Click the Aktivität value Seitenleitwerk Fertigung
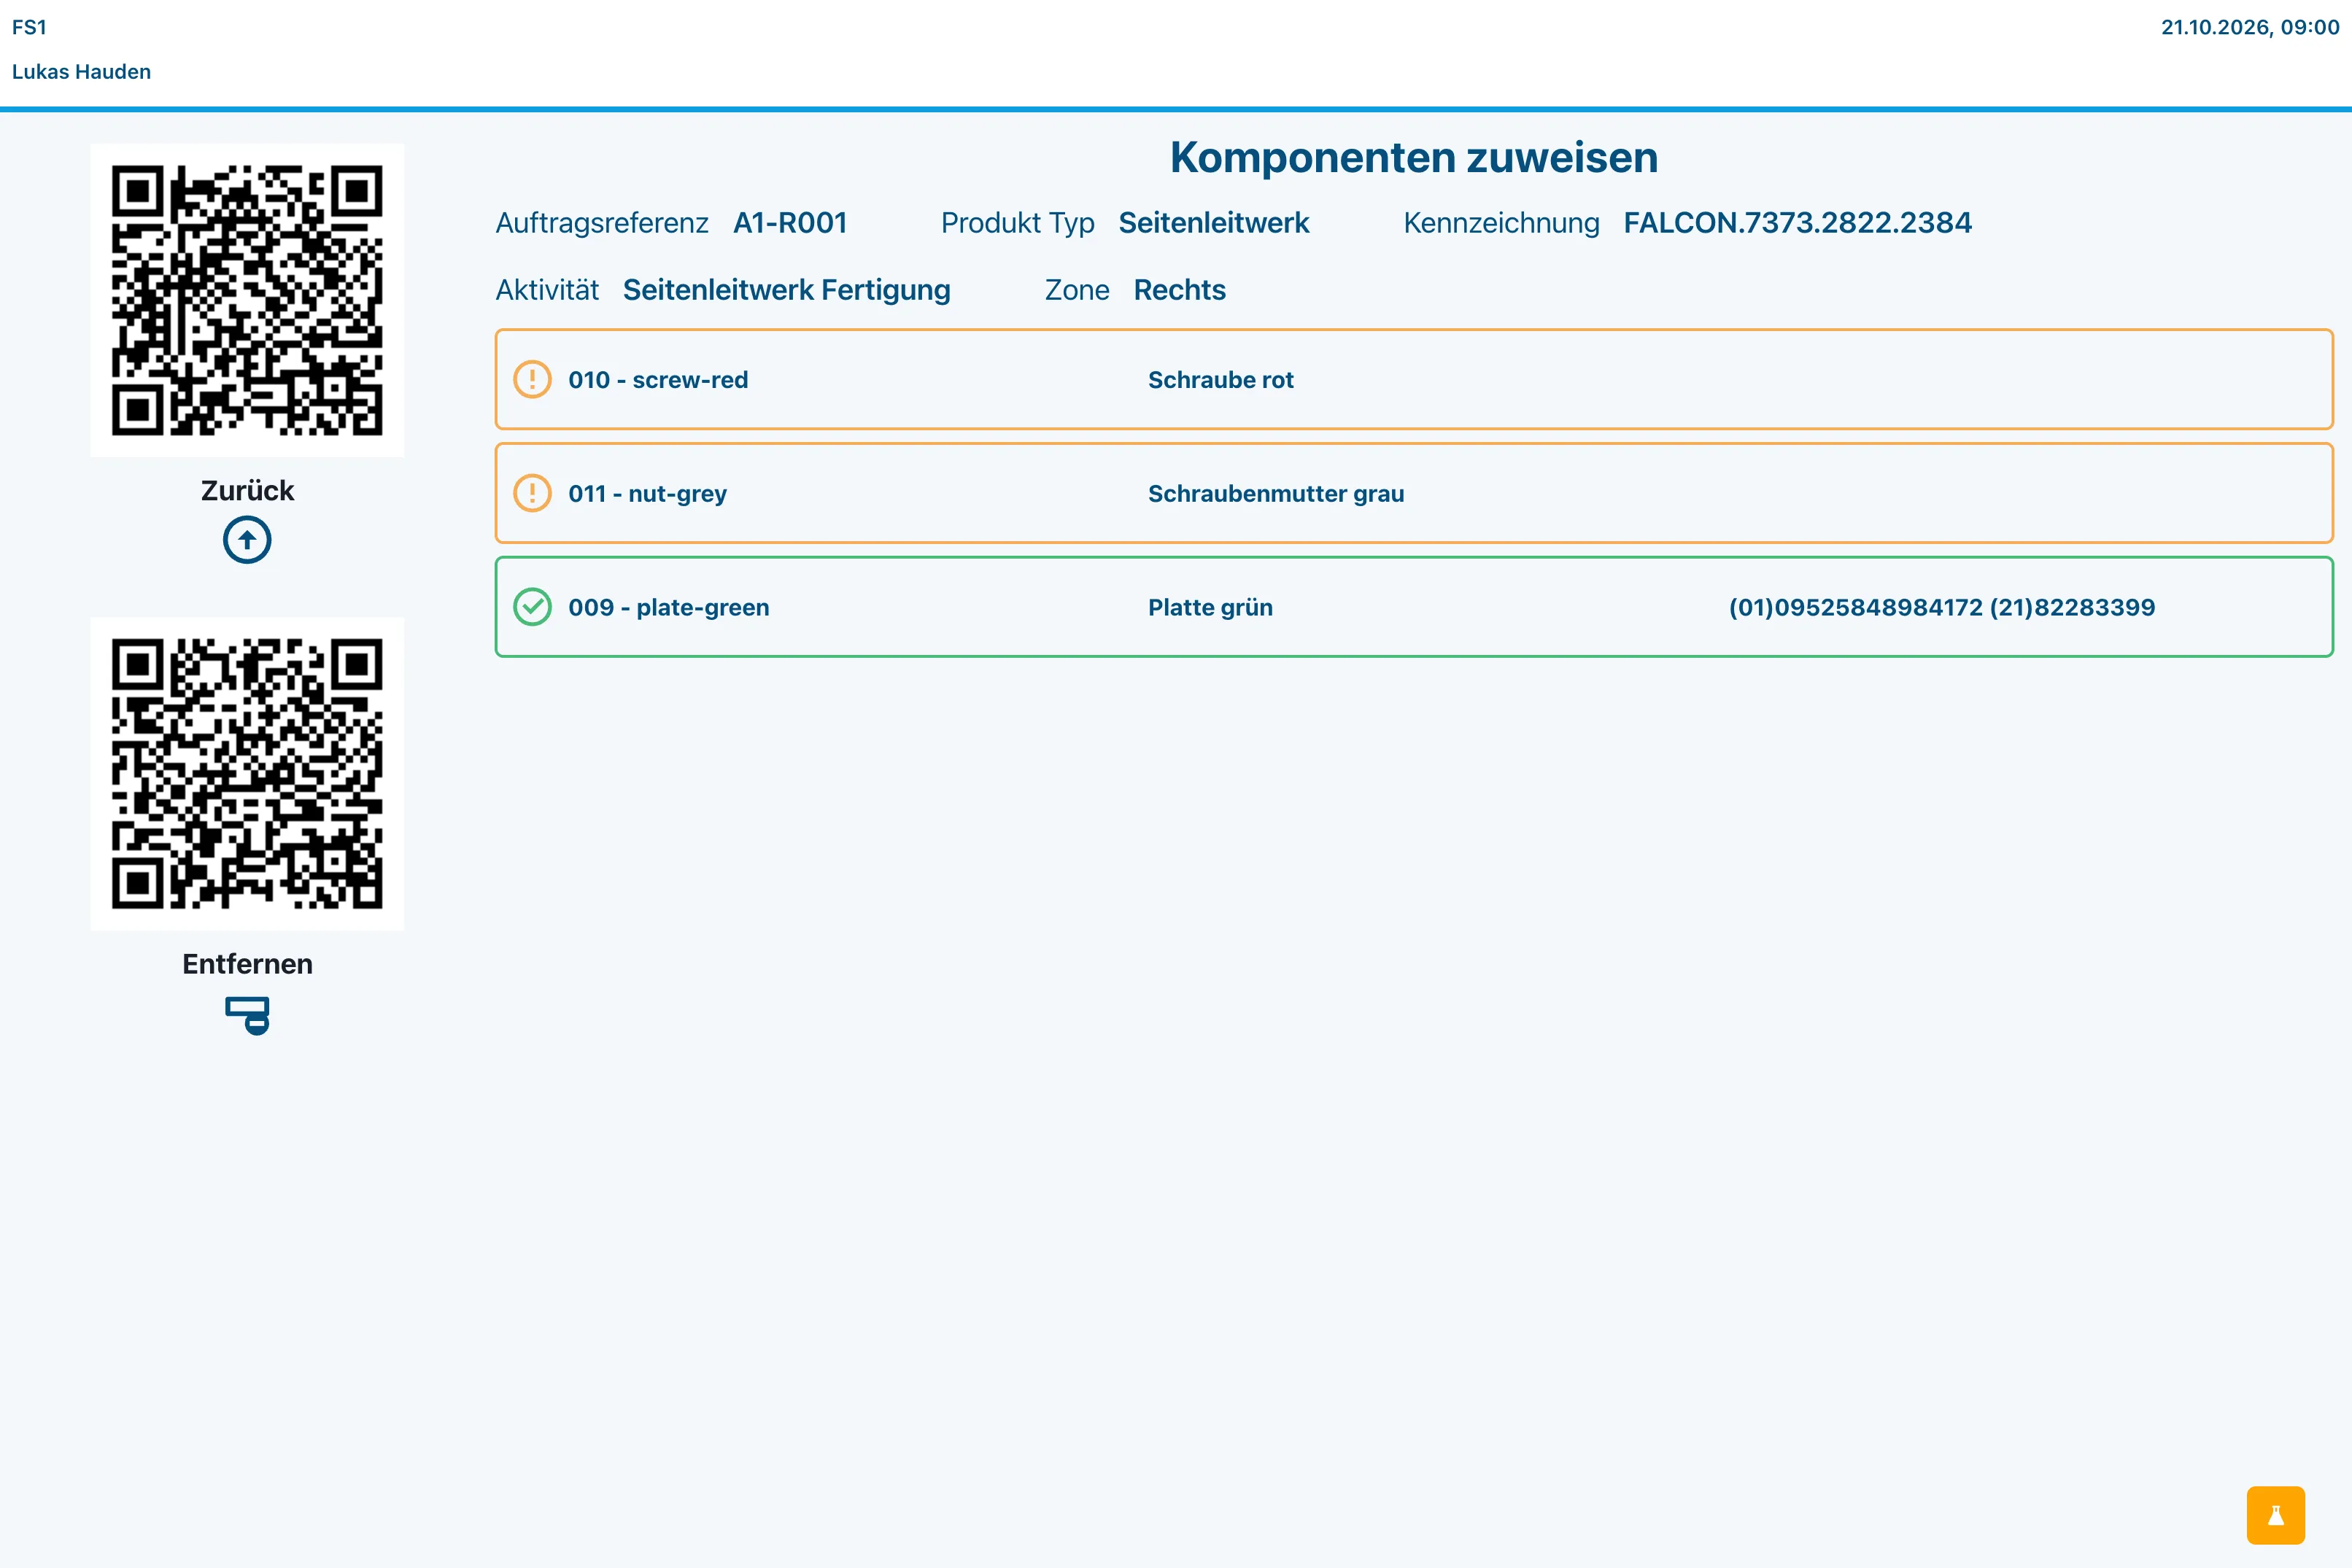This screenshot has height=1568, width=2352. tap(786, 290)
